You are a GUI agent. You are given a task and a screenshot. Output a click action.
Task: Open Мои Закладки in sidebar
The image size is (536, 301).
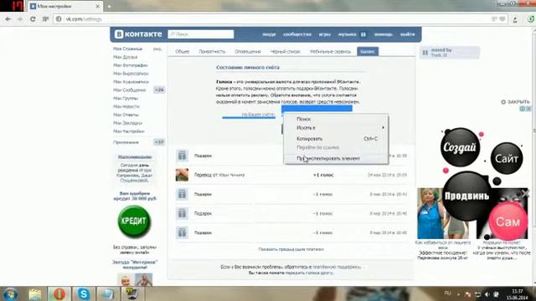click(x=127, y=123)
